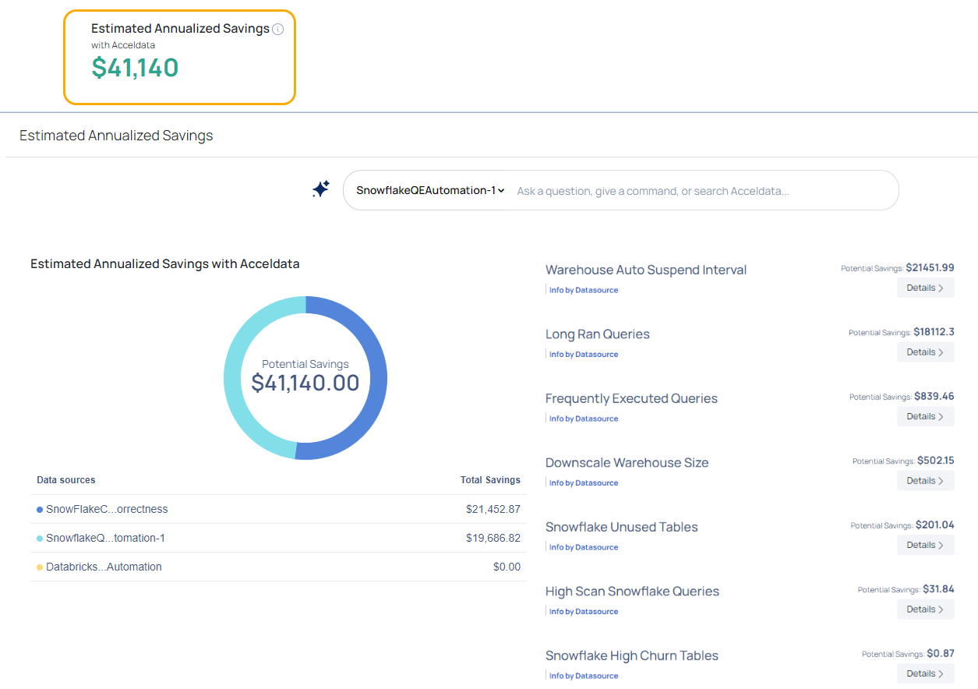Image resolution: width=978 pixels, height=689 pixels.
Task: Click the Total Savings column header
Action: pyautogui.click(x=490, y=480)
